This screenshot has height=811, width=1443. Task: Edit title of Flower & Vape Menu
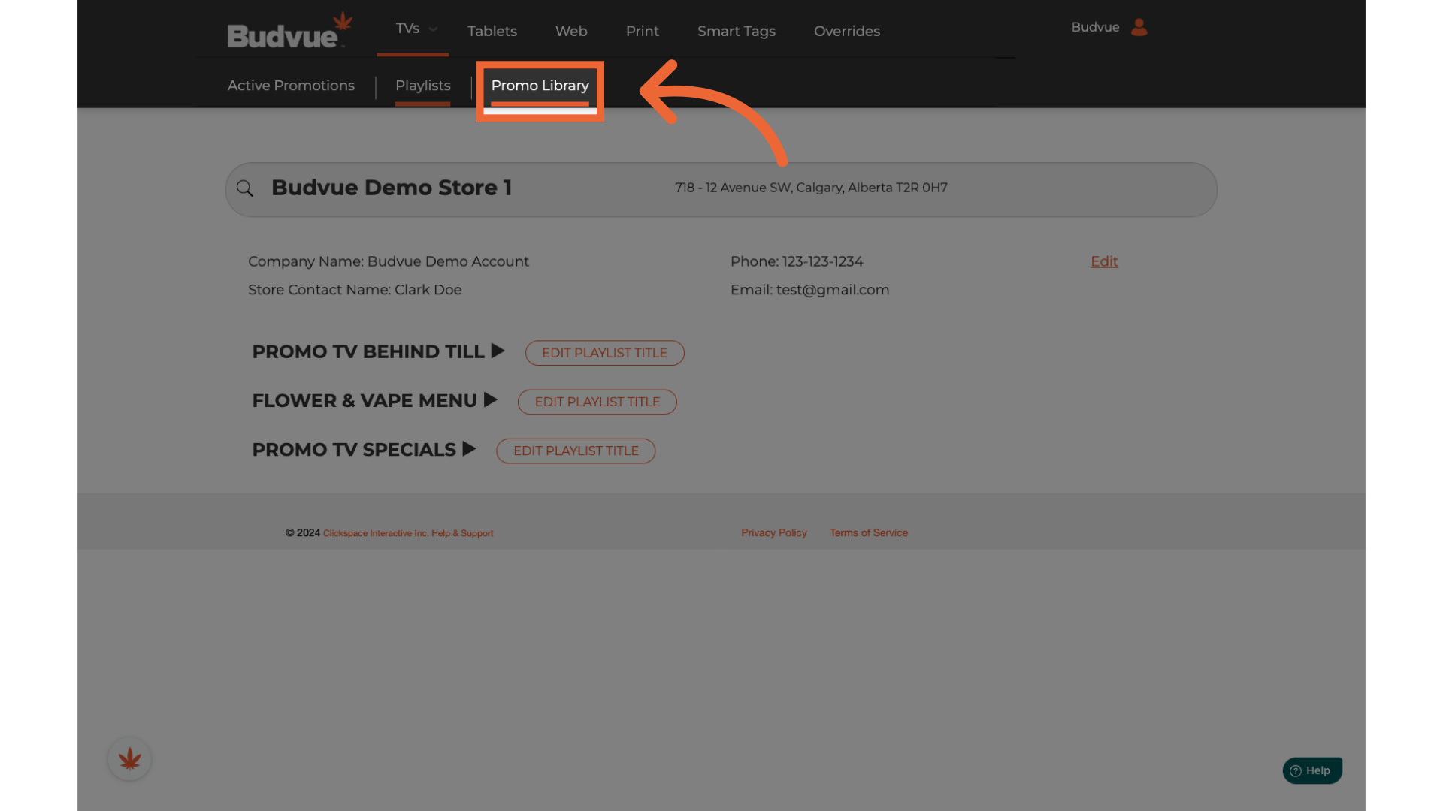point(597,402)
